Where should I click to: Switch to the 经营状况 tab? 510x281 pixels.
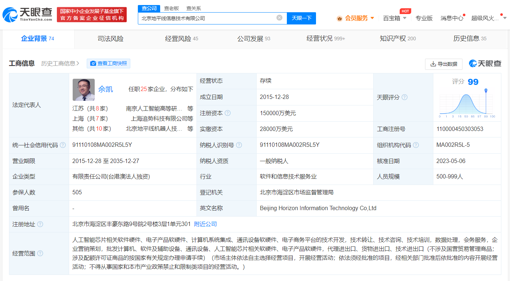point(326,39)
